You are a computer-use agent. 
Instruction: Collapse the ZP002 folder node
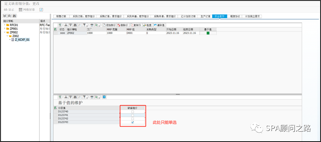point(4,32)
